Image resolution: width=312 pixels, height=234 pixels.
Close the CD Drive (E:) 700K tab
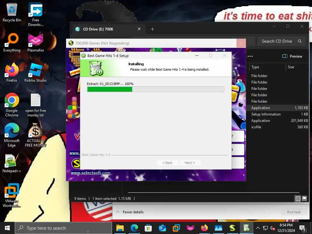click(139, 29)
